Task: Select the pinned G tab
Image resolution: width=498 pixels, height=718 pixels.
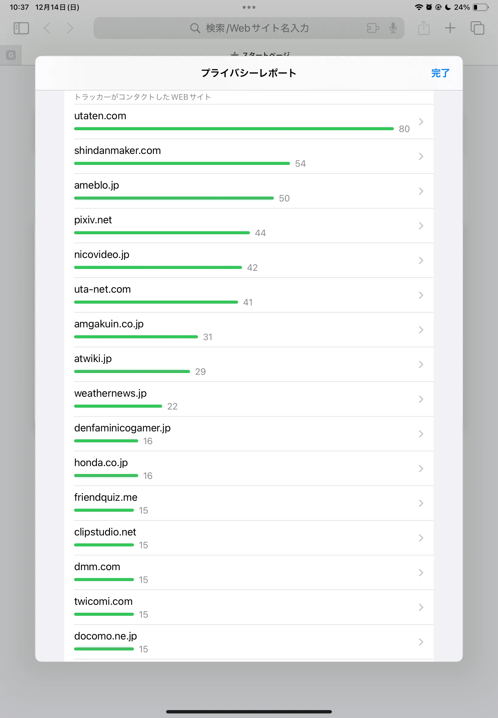Action: (x=11, y=55)
